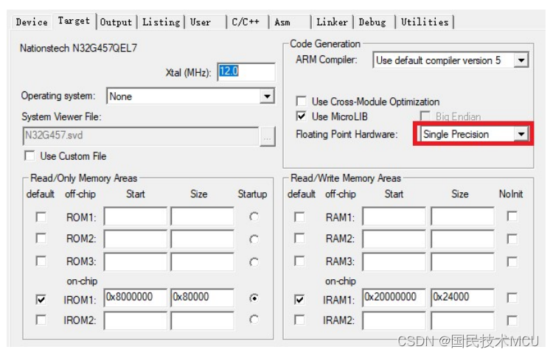The height and width of the screenshot is (355, 550).
Task: Select the ROM1 Startup radio button
Action: (254, 217)
